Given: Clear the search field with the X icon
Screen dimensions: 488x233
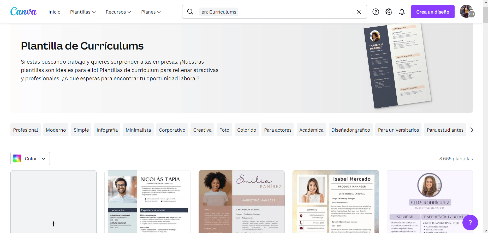Looking at the screenshot, I should (359, 12).
